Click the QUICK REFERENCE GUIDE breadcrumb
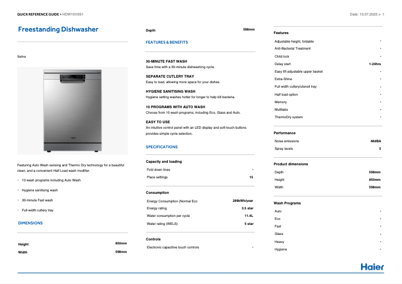Screen dimensions: 402x284 pyautogui.click(x=39, y=15)
